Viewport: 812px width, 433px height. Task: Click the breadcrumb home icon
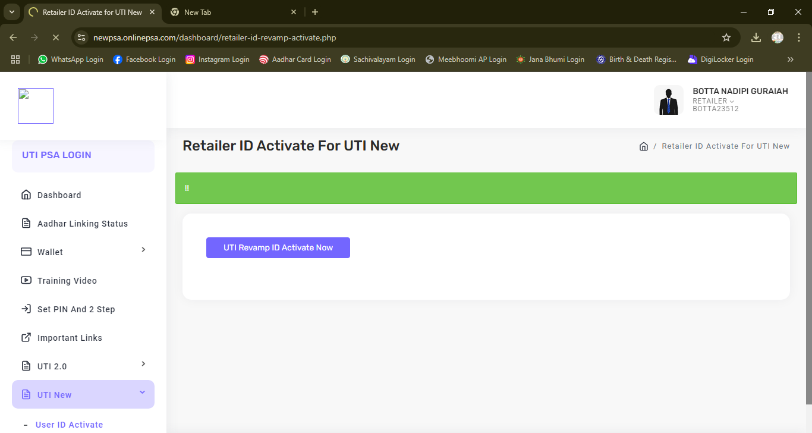pyautogui.click(x=643, y=146)
